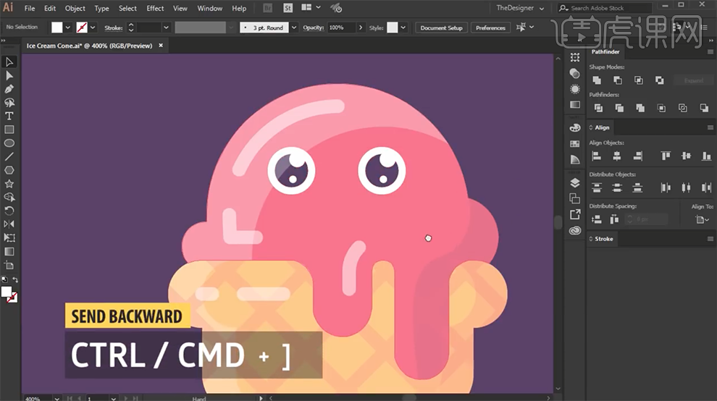Click Horizontal Align Center icon
The height and width of the screenshot is (401, 717).
(617, 156)
